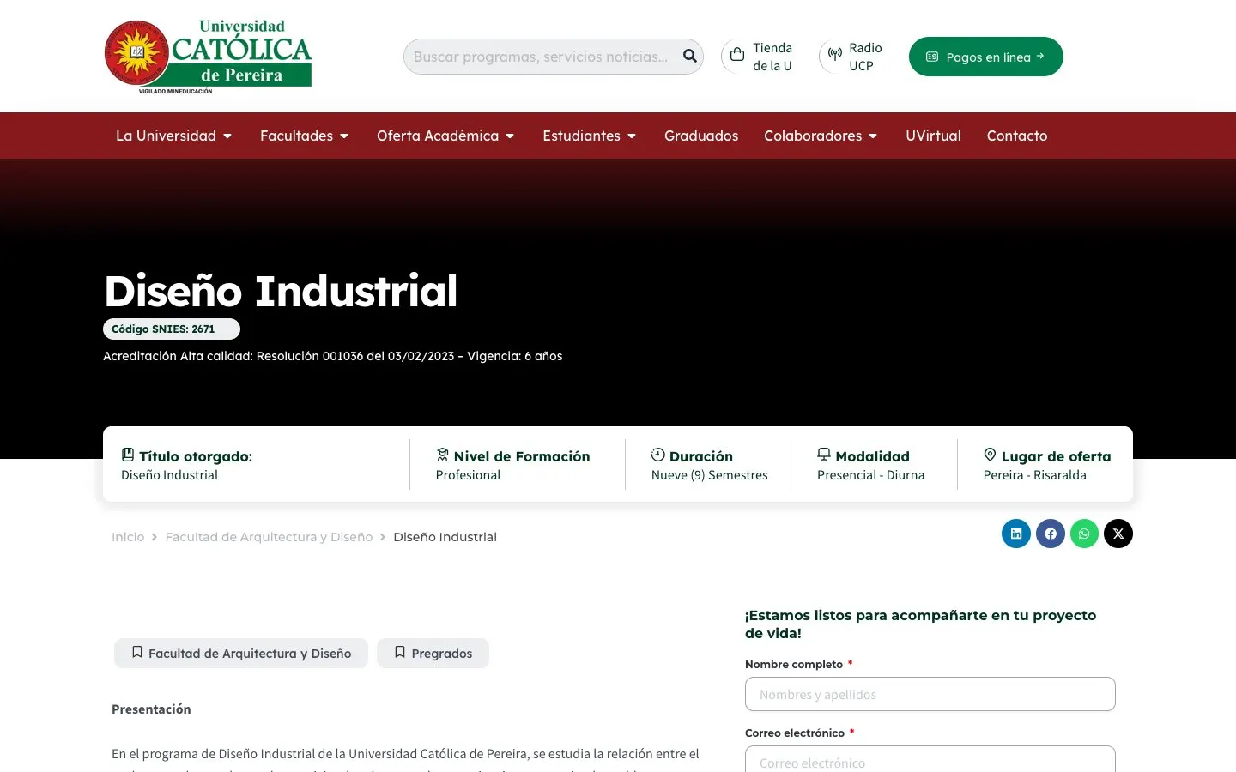Click the Duración clock icon
This screenshot has width=1236, height=772.
658,455
